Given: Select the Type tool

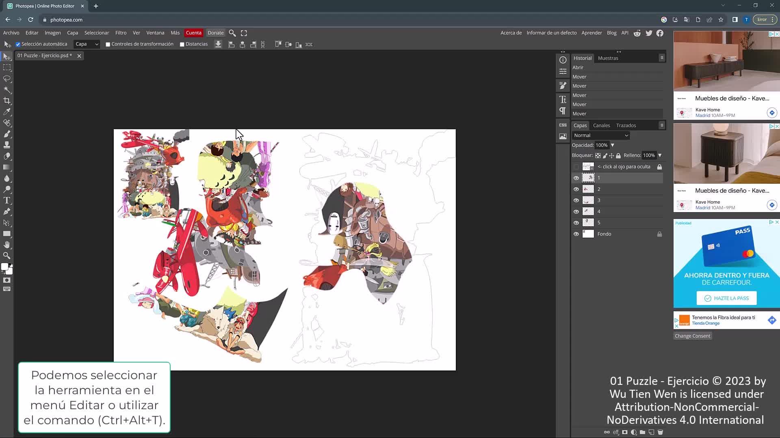Looking at the screenshot, I should [7, 200].
